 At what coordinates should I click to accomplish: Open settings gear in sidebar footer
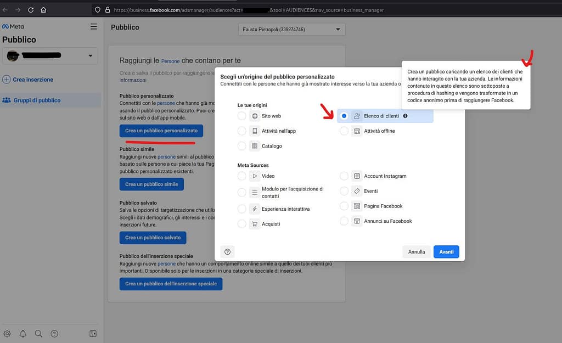click(x=7, y=334)
